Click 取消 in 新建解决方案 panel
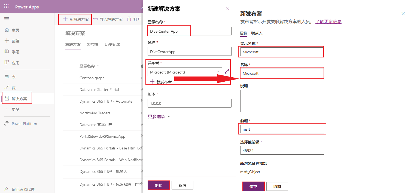411x193 pixels. pyautogui.click(x=182, y=185)
